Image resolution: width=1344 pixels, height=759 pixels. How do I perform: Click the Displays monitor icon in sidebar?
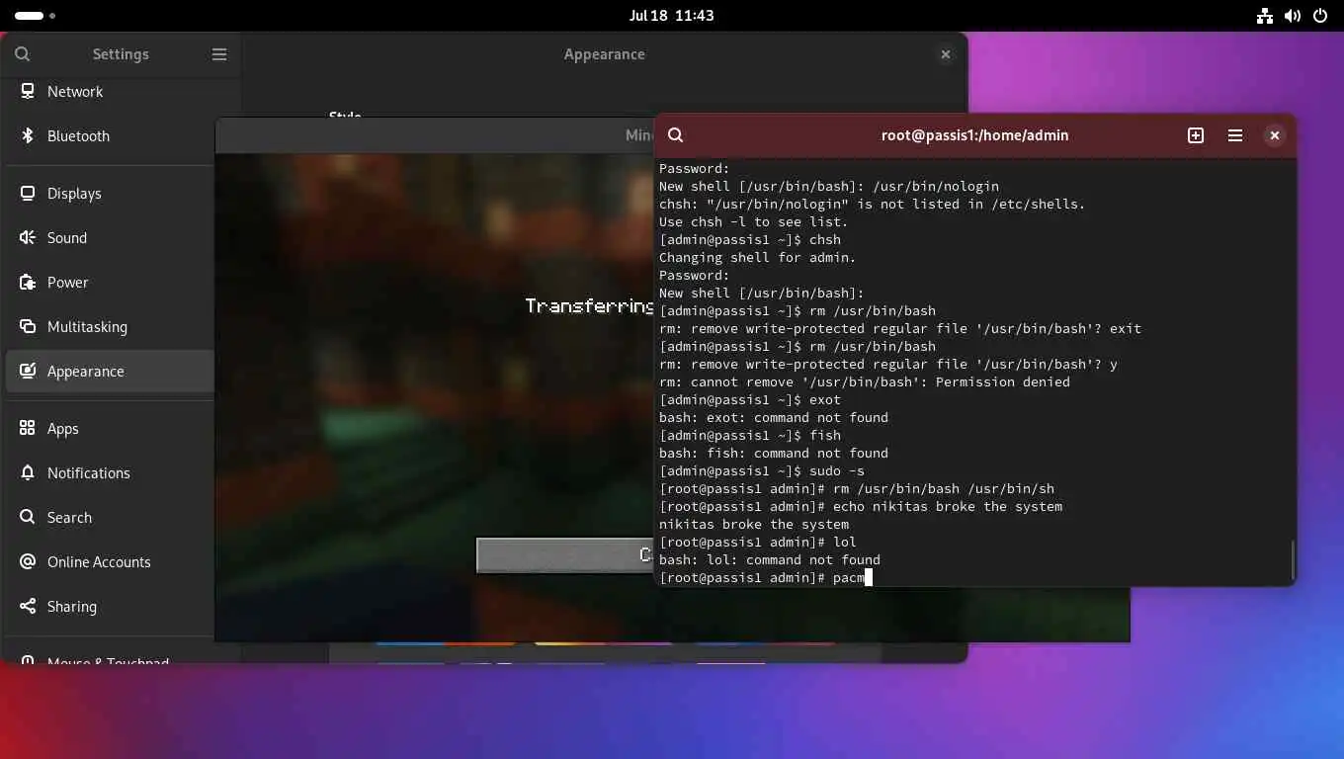[x=28, y=193]
